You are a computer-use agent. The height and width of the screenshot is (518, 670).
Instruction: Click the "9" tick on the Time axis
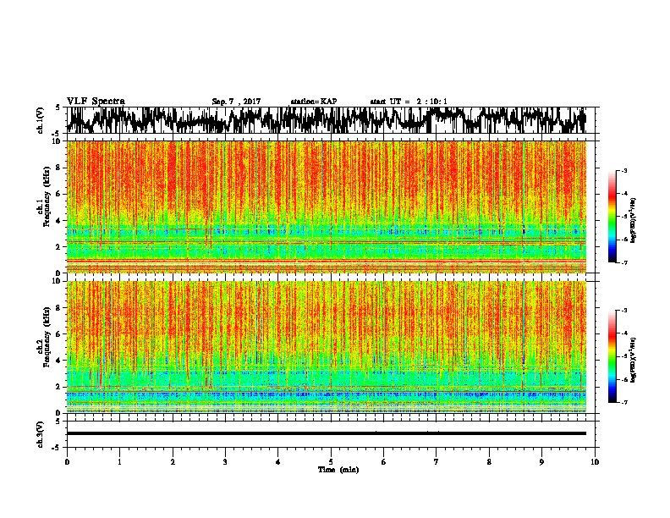tap(541, 462)
